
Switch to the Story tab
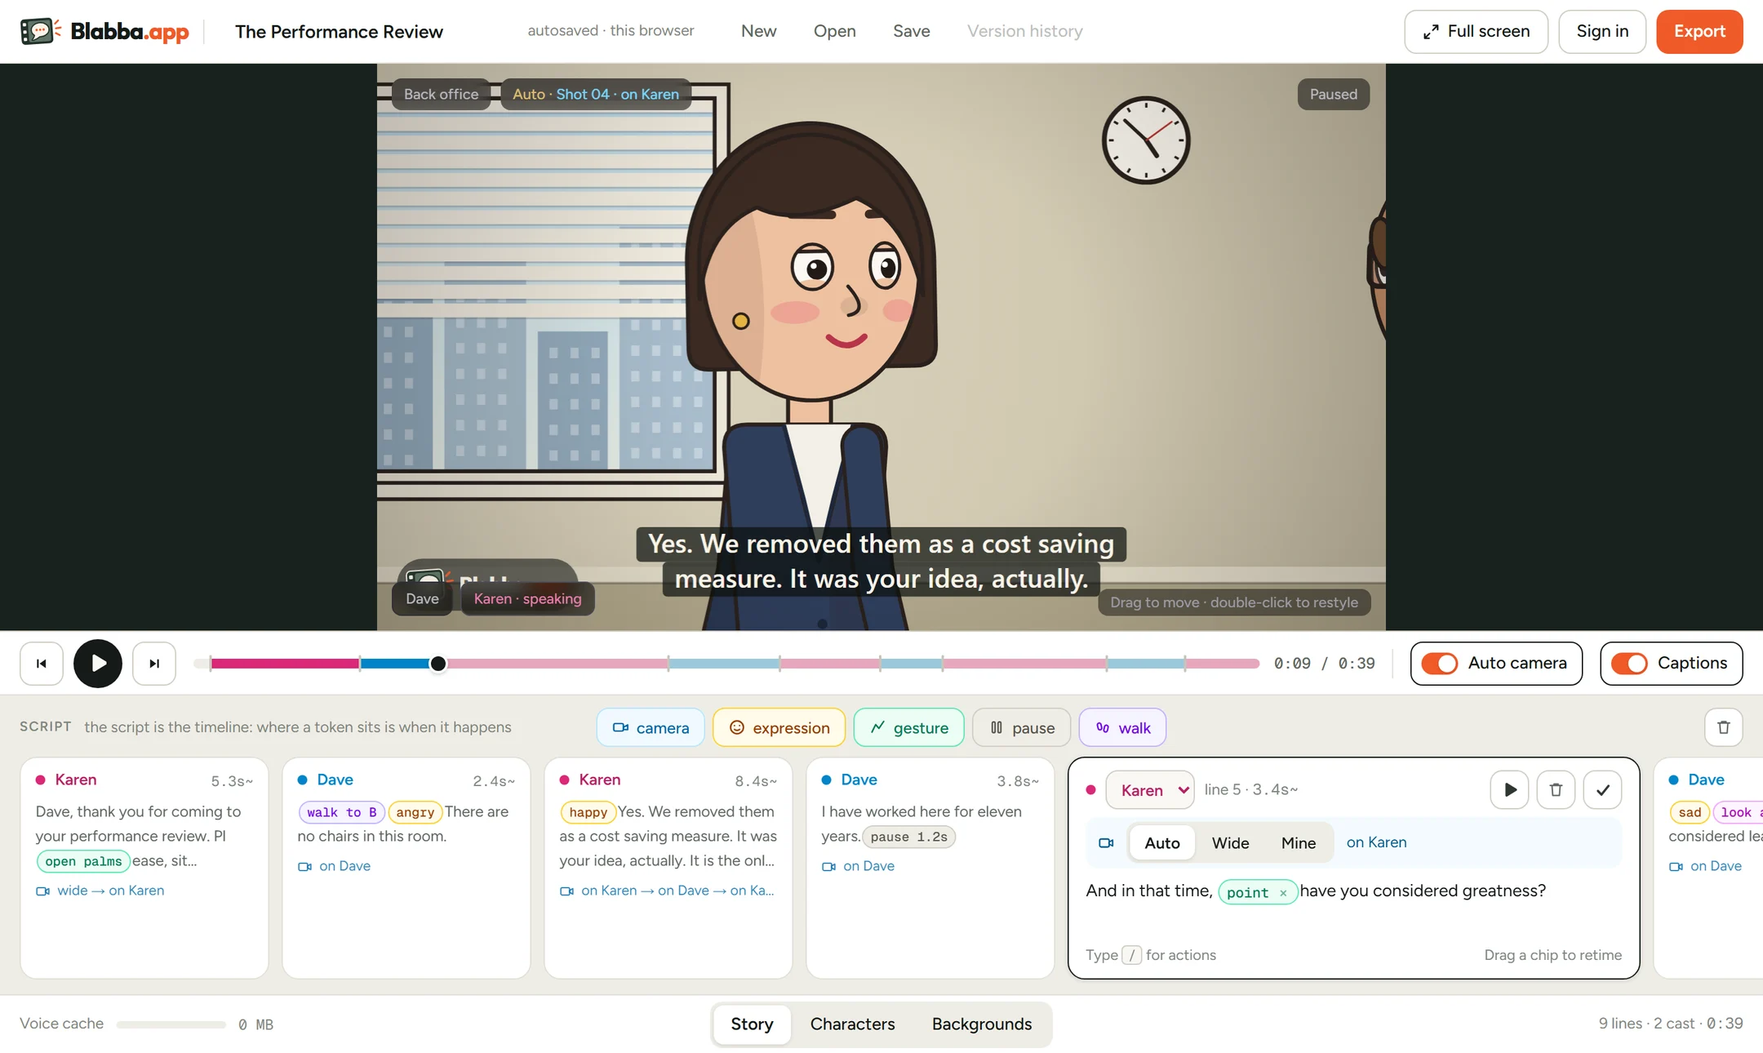tap(752, 1024)
